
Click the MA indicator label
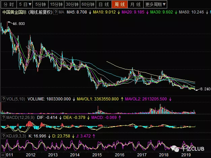pos(61,12)
